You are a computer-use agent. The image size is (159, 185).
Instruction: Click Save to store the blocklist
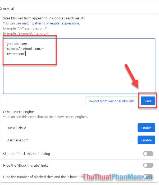(x=148, y=101)
